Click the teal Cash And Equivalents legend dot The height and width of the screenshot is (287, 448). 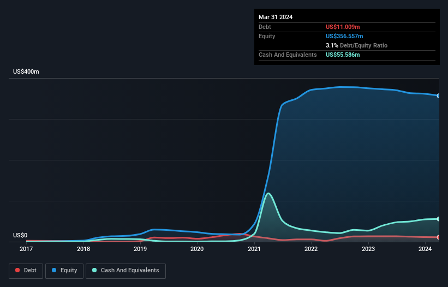pyautogui.click(x=94, y=270)
